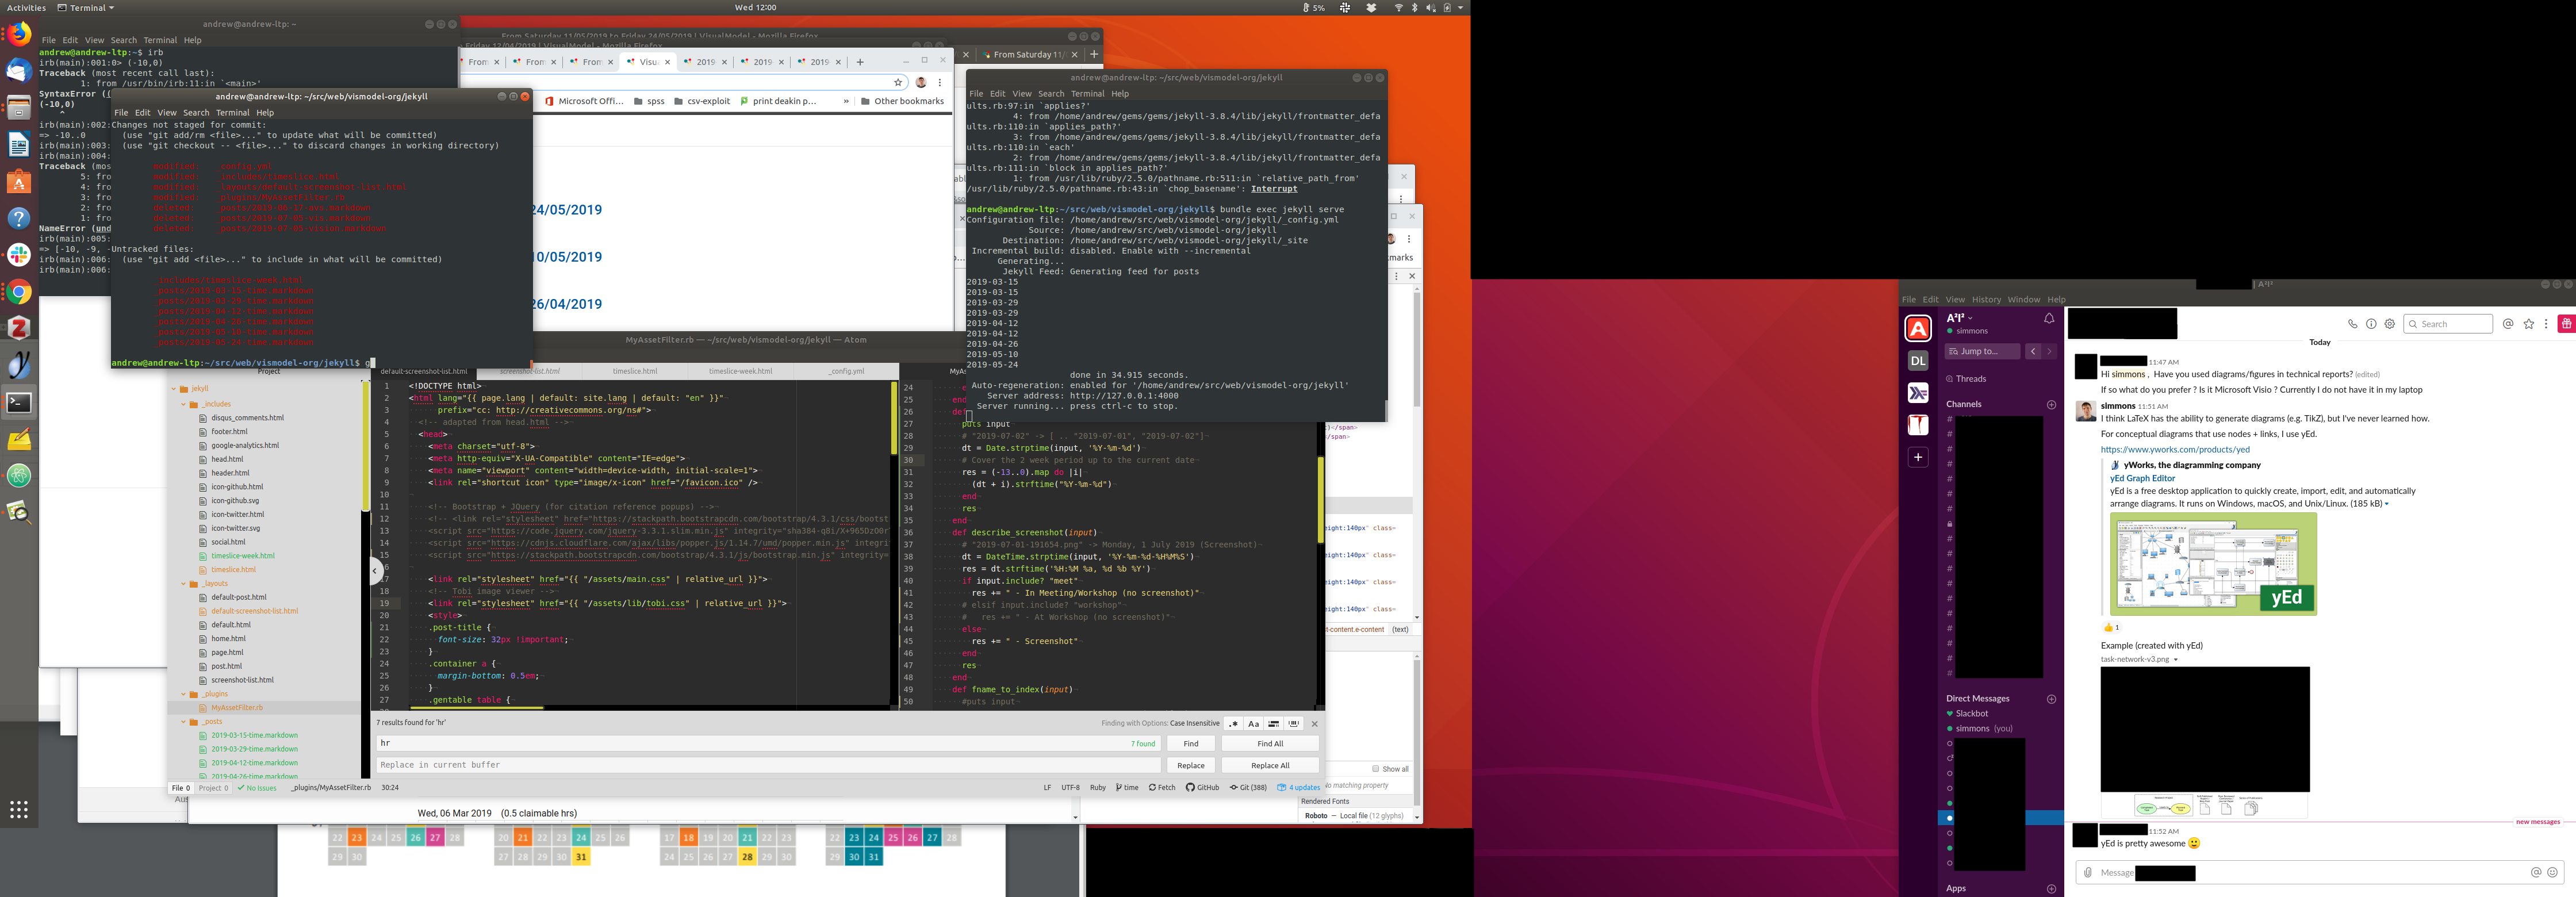The width and height of the screenshot is (2576, 897).
Task: Open Slack conversation details info icon
Action: tap(2371, 324)
